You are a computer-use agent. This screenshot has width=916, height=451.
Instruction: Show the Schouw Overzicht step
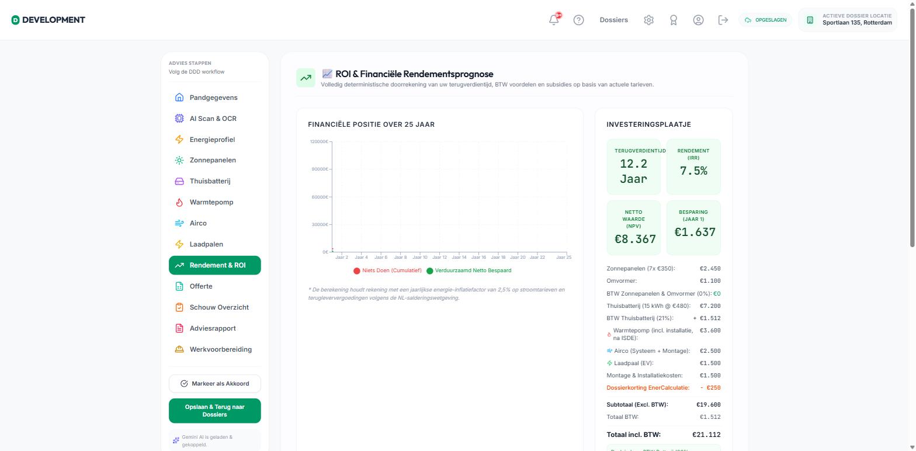[215, 307]
